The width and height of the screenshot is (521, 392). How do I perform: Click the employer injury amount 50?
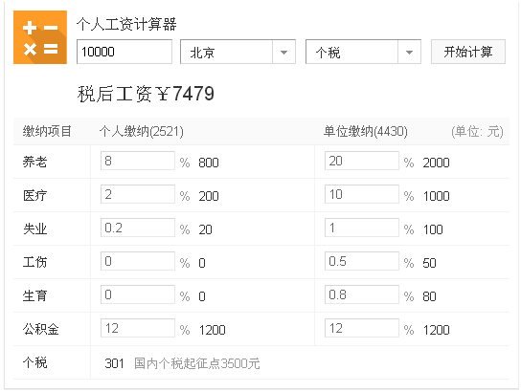coord(429,263)
